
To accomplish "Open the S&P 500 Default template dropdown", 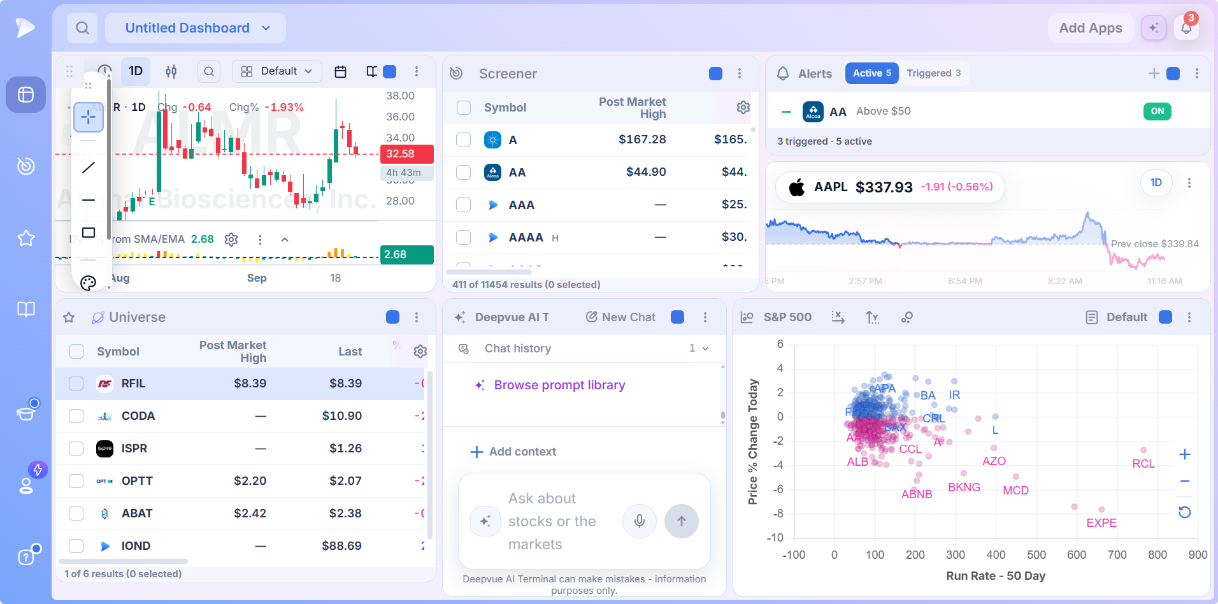I will pyautogui.click(x=1117, y=317).
